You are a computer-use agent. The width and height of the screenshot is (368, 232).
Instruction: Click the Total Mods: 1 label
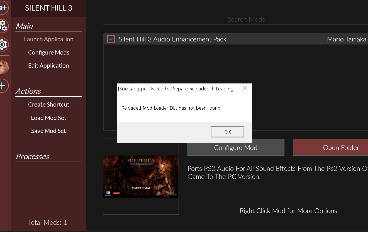(x=47, y=223)
